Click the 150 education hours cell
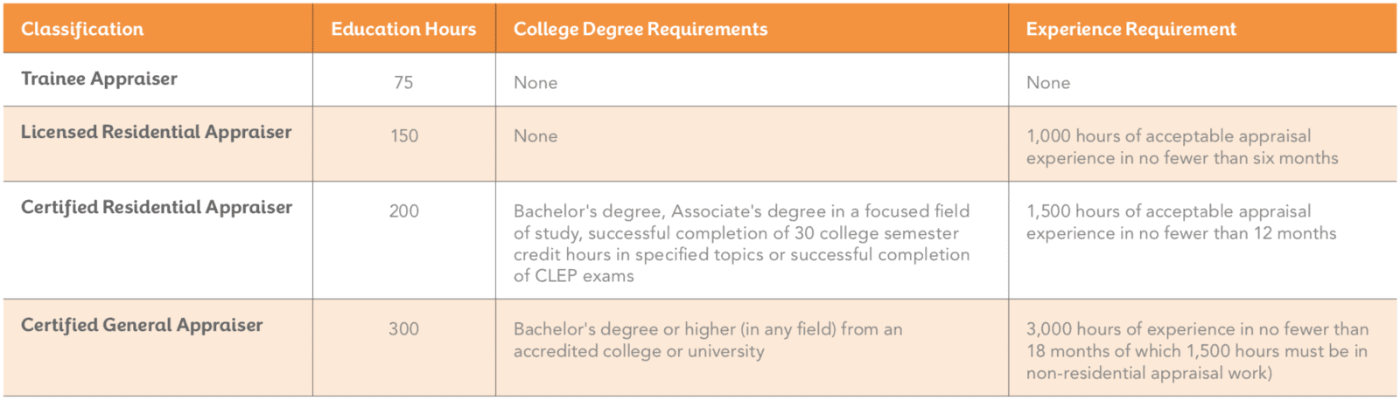Viewport: 1400px width, 400px height. 404,135
